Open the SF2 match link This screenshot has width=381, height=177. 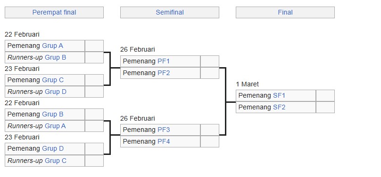(x=279, y=107)
